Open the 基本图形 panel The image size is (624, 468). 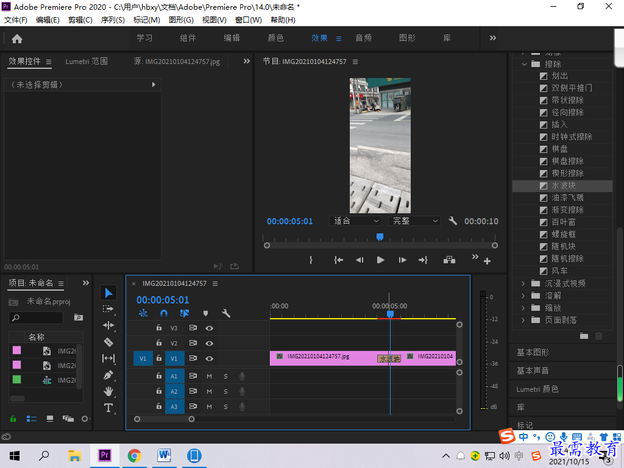533,352
